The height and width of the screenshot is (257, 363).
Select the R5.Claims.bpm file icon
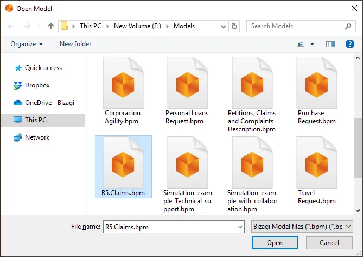tap(123, 162)
